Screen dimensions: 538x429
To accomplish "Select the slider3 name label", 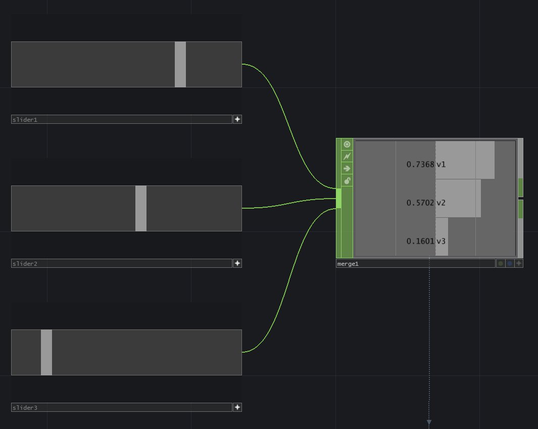I will (121, 407).
